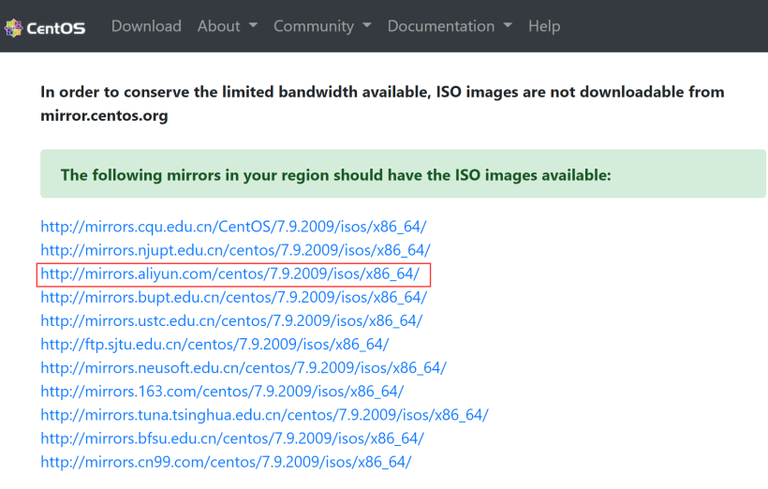Image resolution: width=768 pixels, height=489 pixels.
Task: Open the mirrors.cn99.com mirror link
Action: (226, 462)
